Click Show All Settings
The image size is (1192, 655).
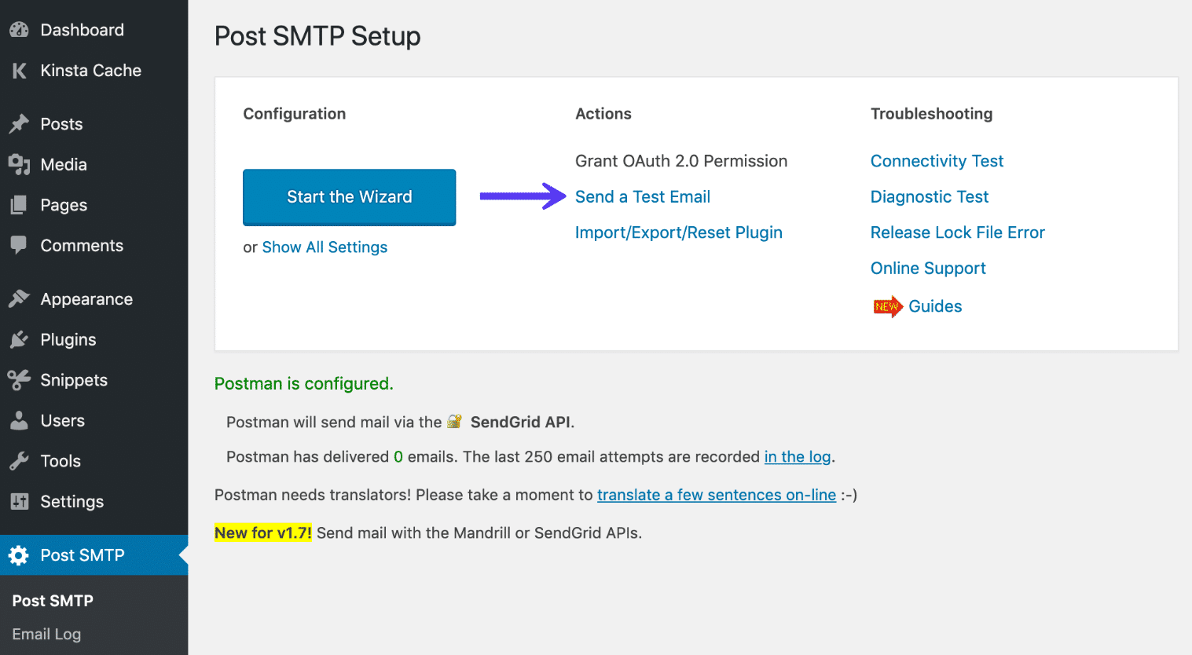coord(325,247)
